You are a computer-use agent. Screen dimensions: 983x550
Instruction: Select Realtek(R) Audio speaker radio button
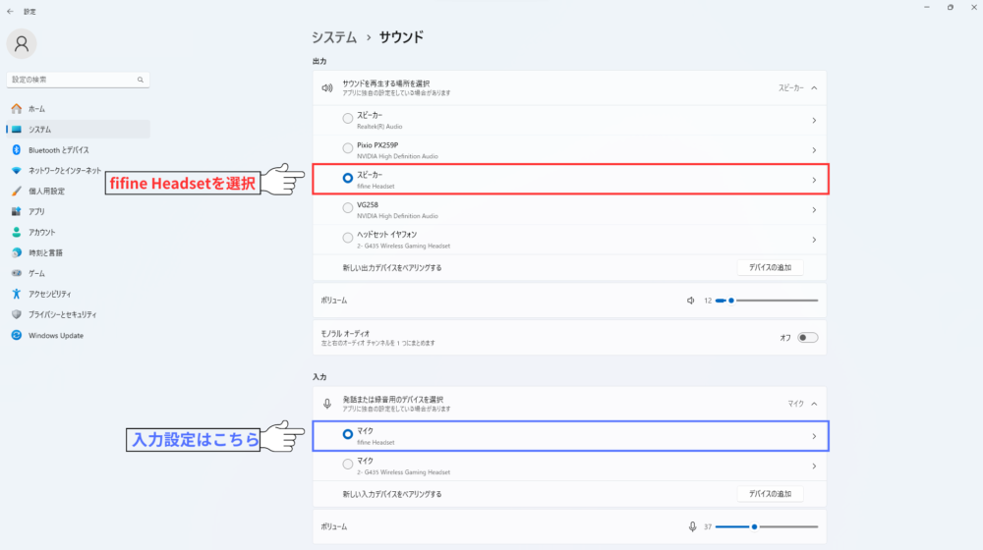coord(347,119)
